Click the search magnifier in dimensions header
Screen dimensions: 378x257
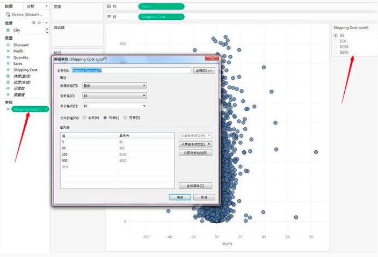39,23
